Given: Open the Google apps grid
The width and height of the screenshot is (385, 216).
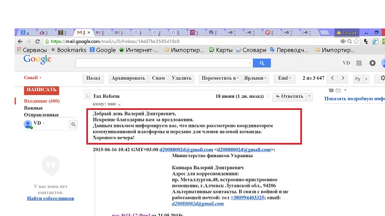Looking at the screenshot, I should click(359, 63).
